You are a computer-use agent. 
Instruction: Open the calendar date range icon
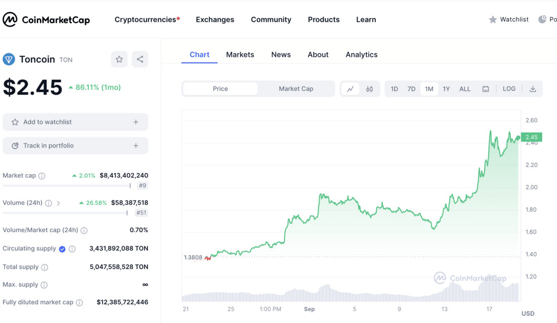pyautogui.click(x=486, y=89)
